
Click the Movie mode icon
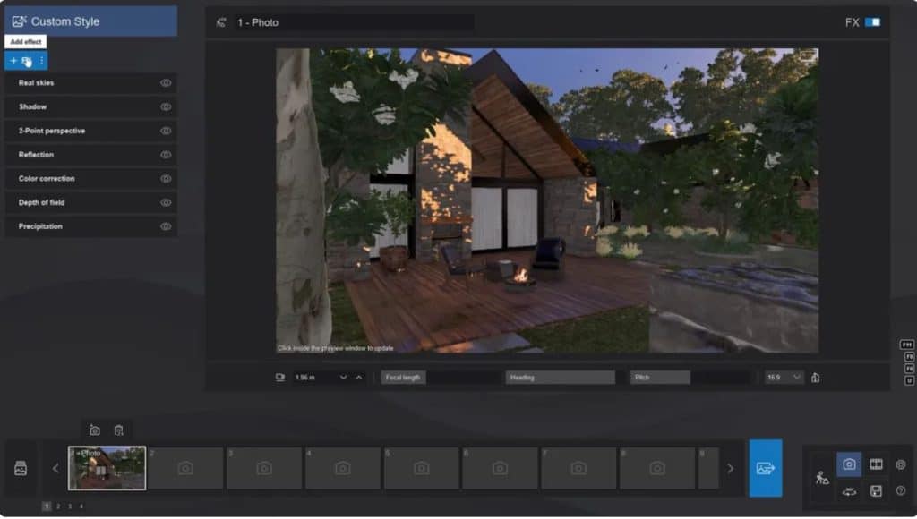877,464
